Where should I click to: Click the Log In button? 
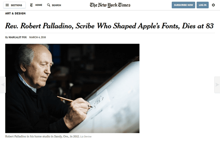coord(202,5)
